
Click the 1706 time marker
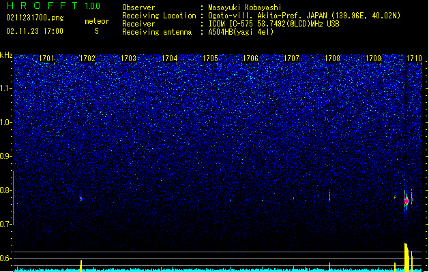pos(250,58)
